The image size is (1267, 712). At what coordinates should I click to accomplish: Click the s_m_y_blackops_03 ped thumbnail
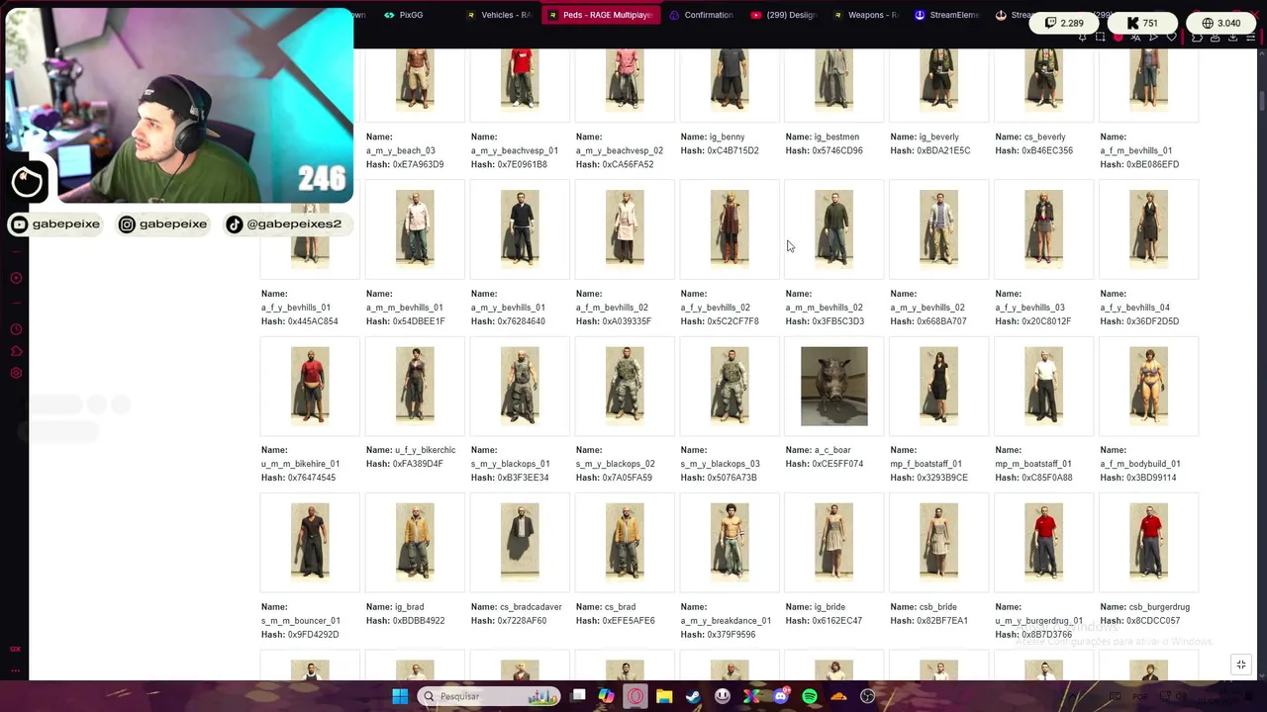pos(730,386)
